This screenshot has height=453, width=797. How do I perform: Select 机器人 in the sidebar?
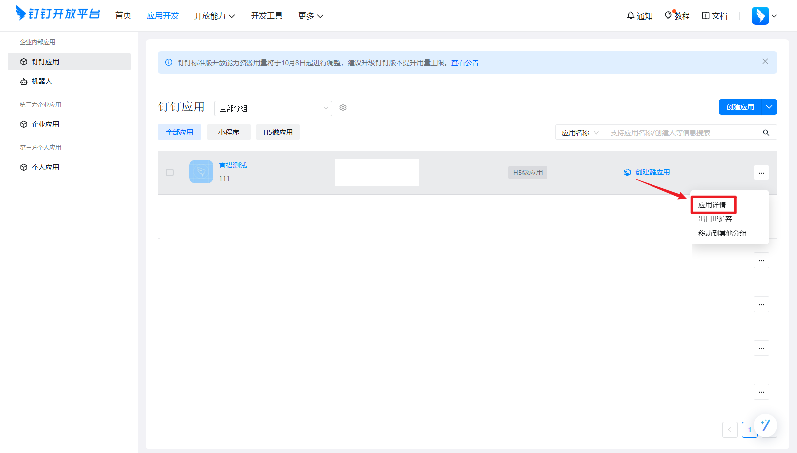tap(69, 81)
